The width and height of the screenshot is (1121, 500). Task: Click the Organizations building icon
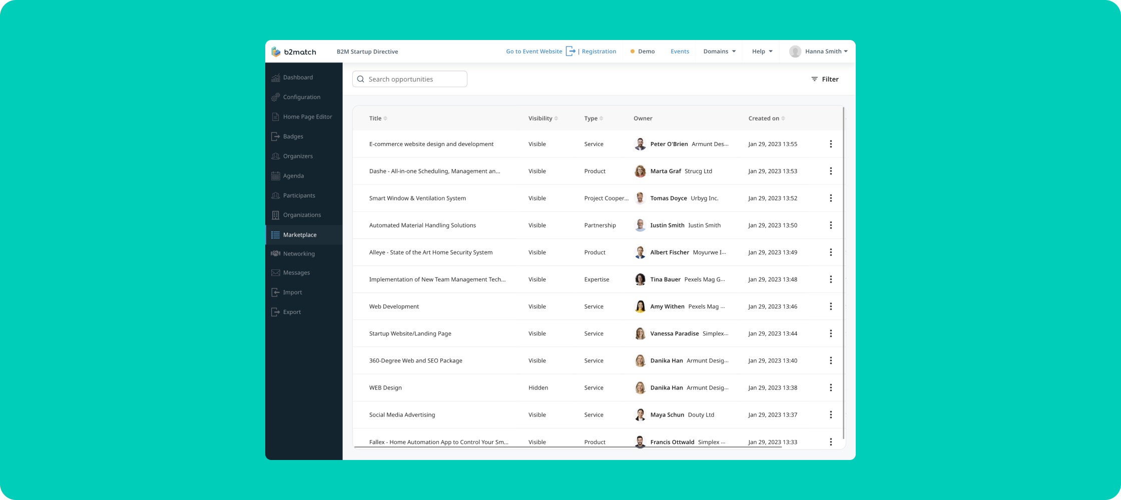tap(275, 215)
